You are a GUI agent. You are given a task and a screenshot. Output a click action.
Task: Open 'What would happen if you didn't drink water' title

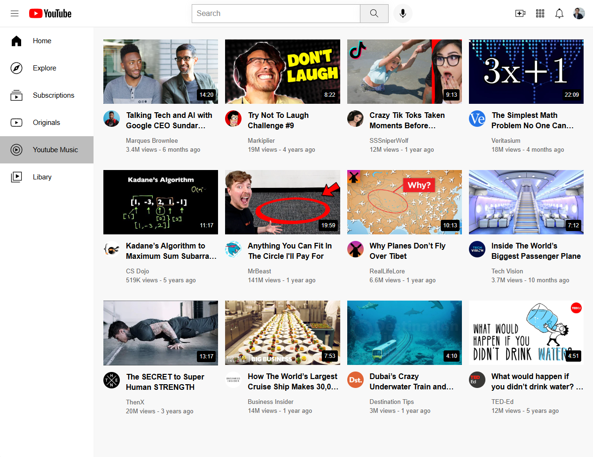537,381
